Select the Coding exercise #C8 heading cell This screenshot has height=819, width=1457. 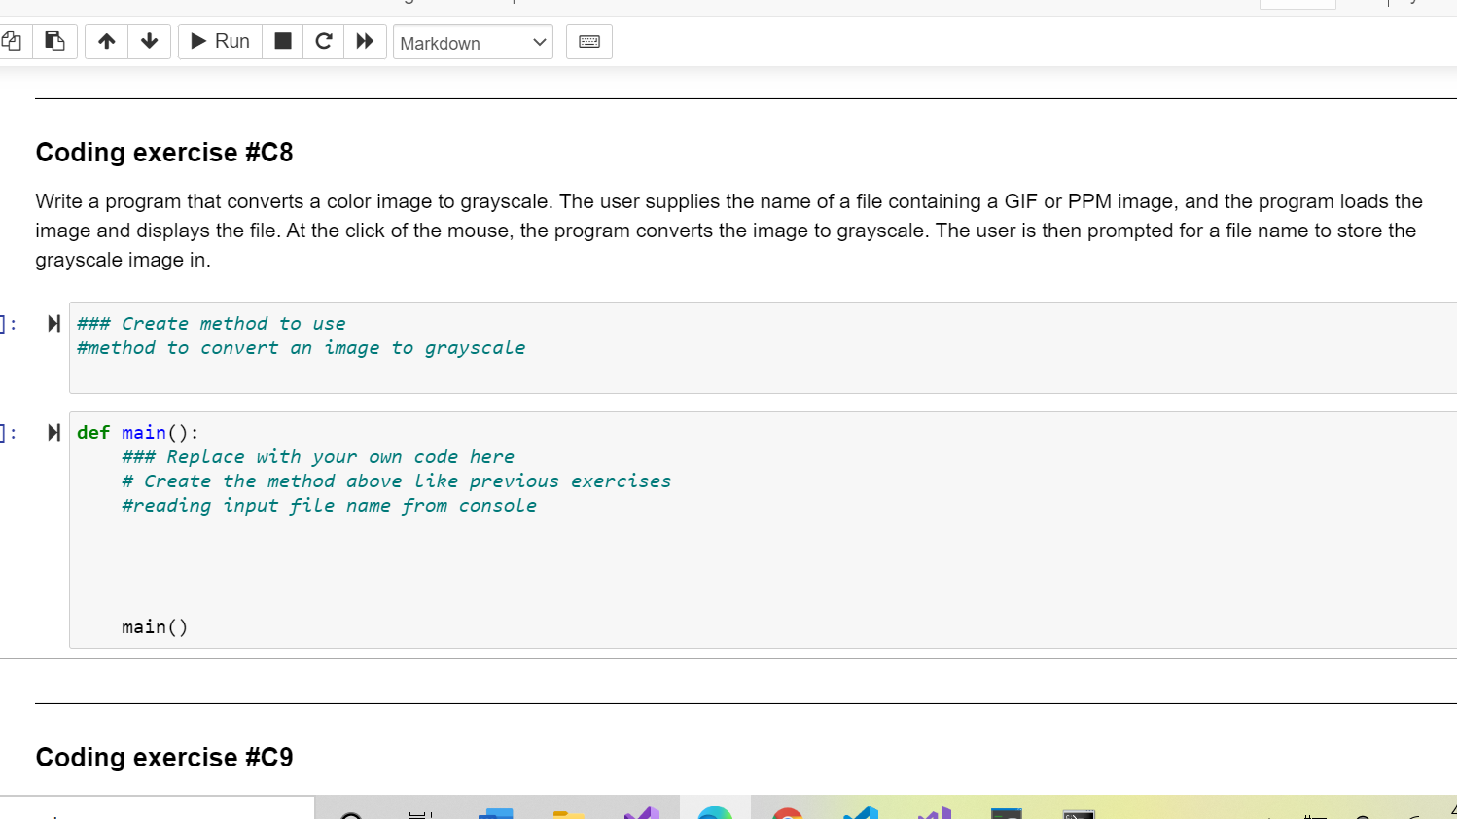(164, 152)
